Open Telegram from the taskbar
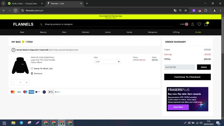 [21, 123]
